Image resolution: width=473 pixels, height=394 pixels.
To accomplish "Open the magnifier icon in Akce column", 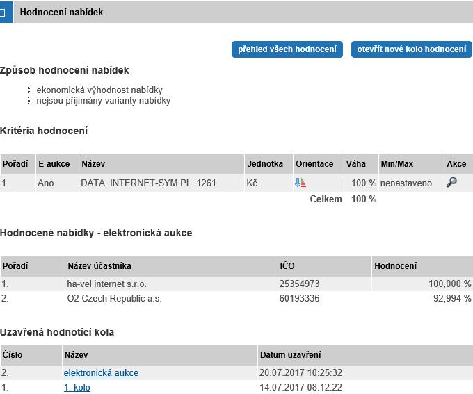I will (451, 182).
